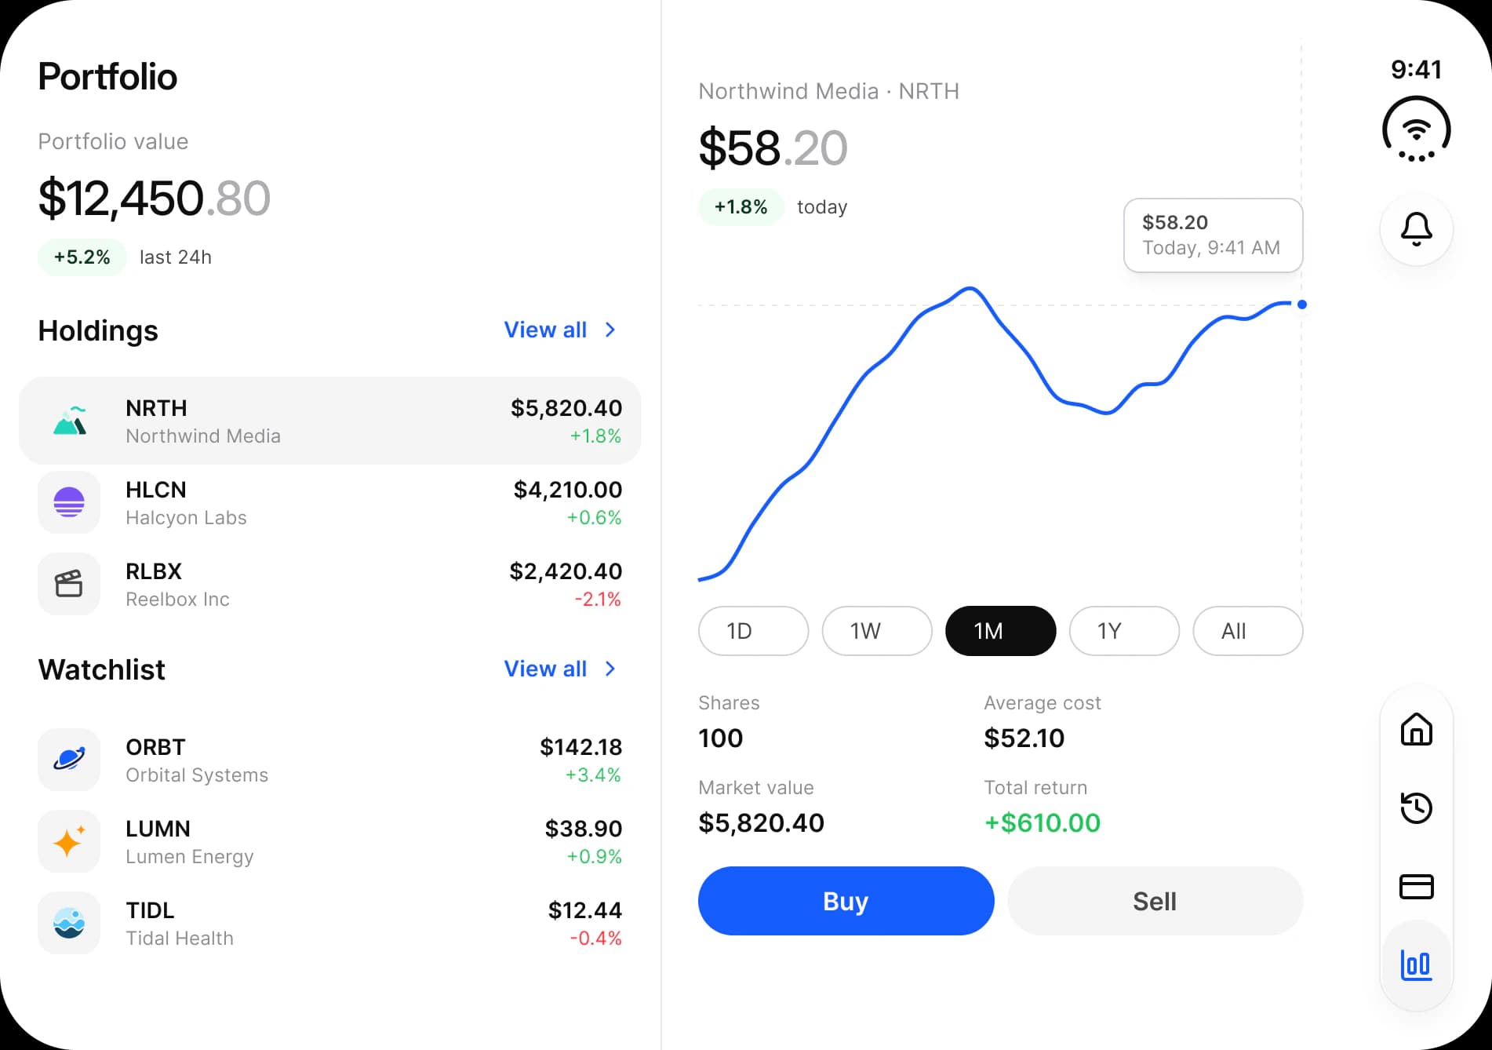1492x1050 pixels.
Task: Switch chart range to 1W
Action: (877, 631)
